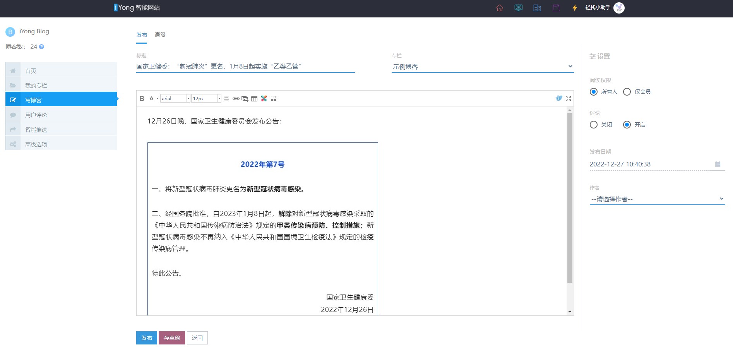Insert a hyperlink with the link icon

236,99
